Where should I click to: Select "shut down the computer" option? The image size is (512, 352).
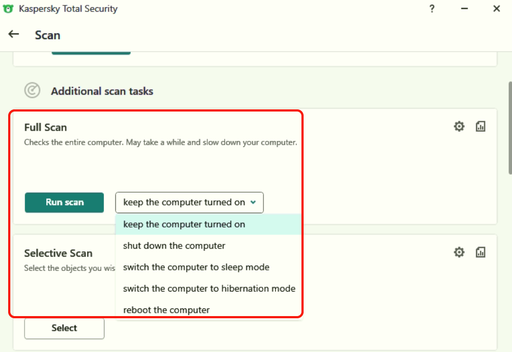click(x=174, y=245)
